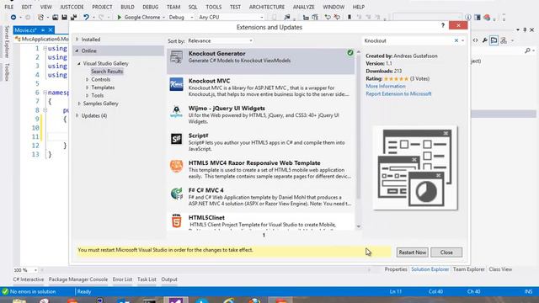Screen dimensions: 539x303
Task: Expand the Templates node
Action: [x=88, y=88]
